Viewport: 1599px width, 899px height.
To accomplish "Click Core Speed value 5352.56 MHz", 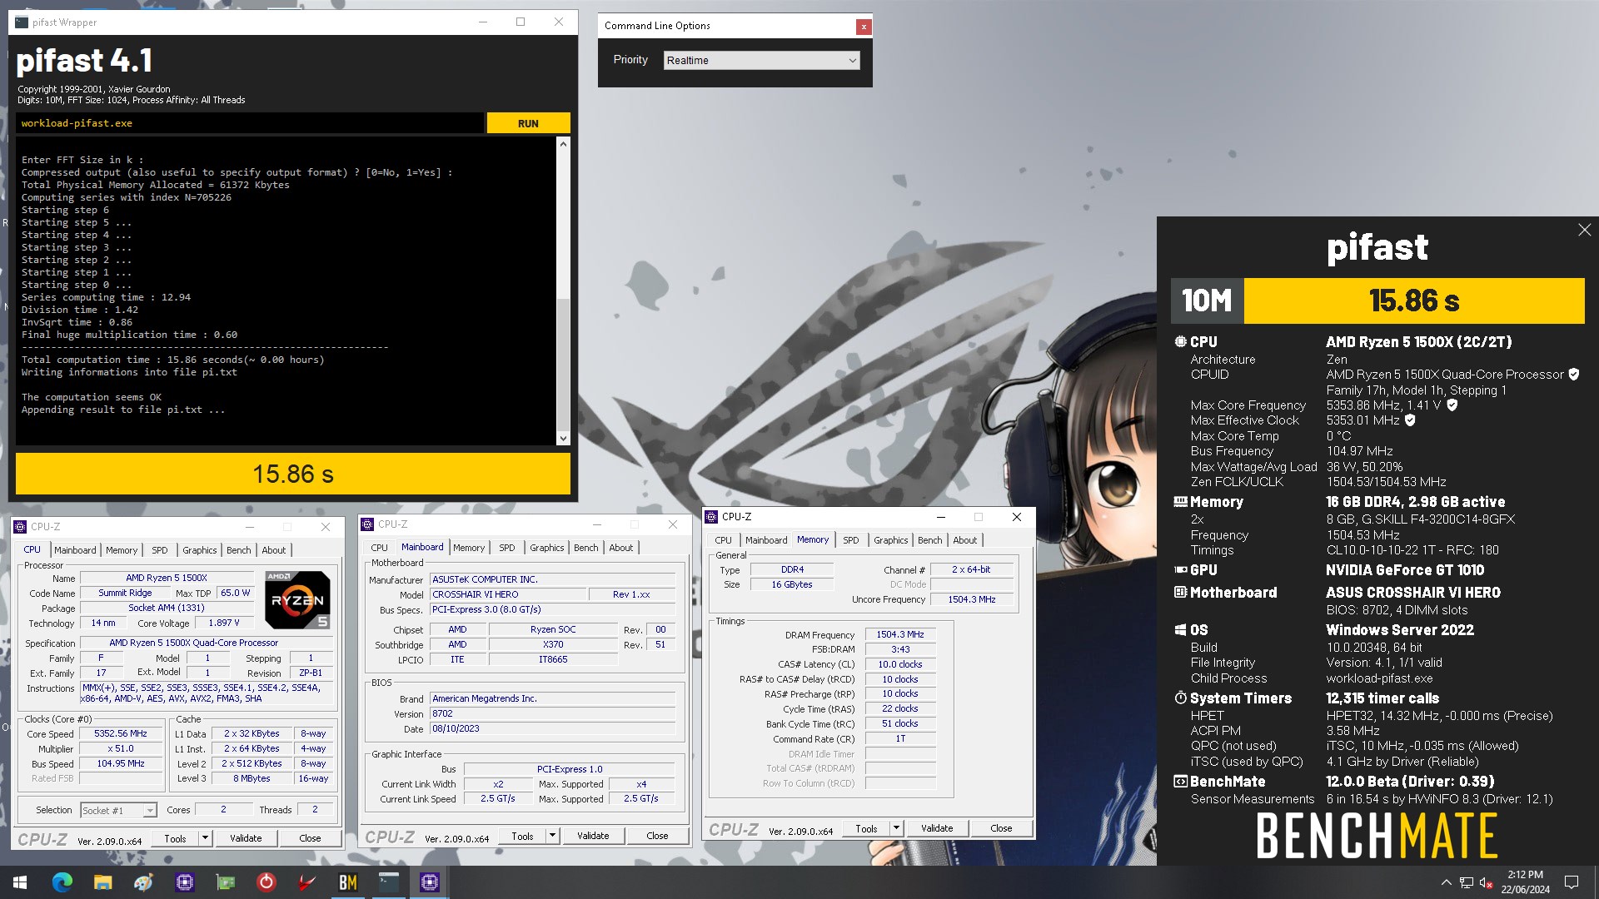I will pos(121,734).
